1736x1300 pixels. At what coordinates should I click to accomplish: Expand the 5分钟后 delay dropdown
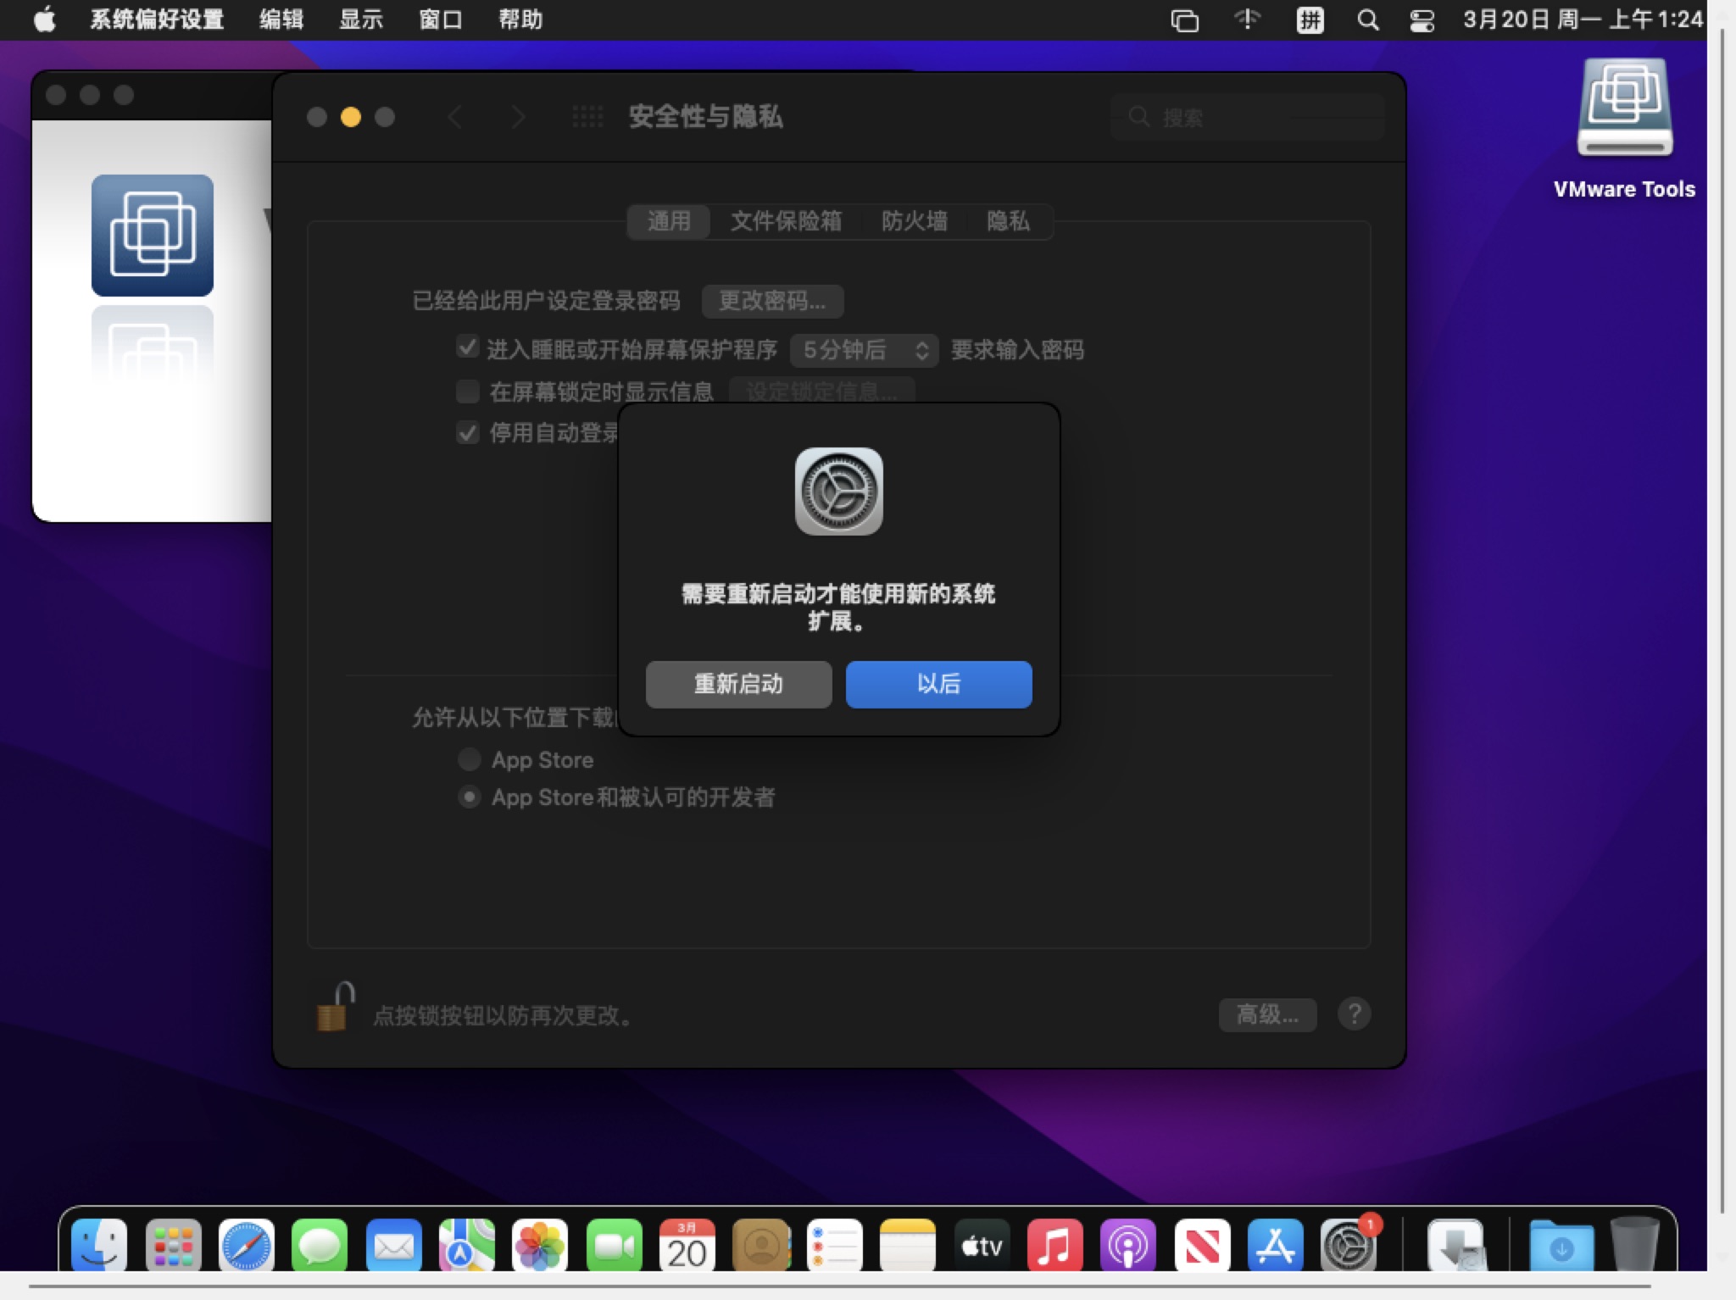[863, 350]
